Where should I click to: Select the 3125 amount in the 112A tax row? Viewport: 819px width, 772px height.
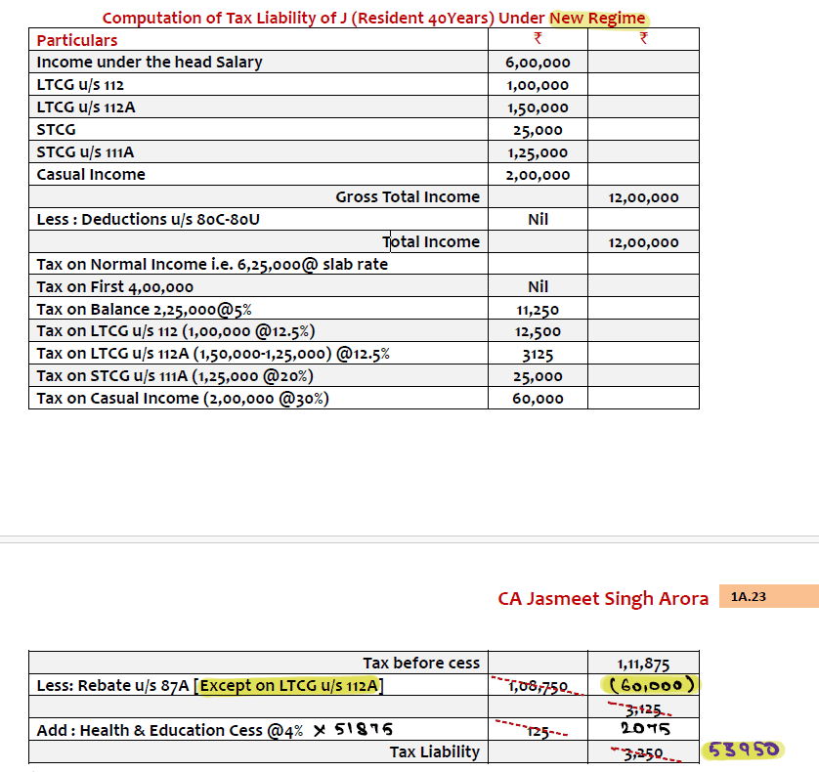click(538, 355)
